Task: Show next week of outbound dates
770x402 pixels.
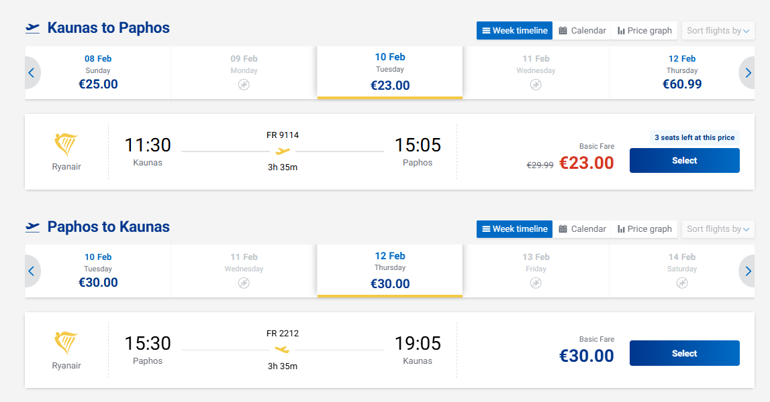Action: (x=749, y=73)
